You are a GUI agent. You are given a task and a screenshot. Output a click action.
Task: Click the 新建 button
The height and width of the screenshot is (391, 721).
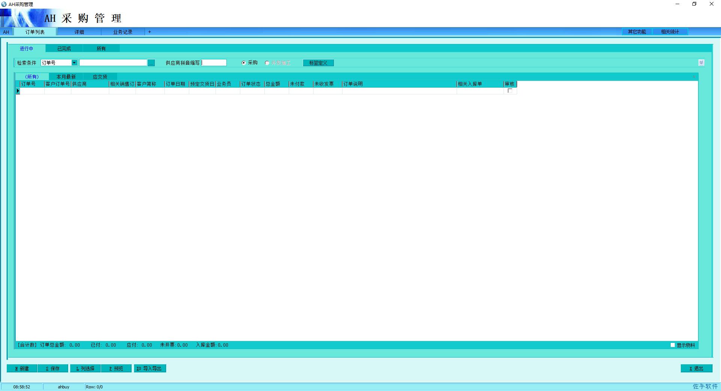click(x=22, y=368)
